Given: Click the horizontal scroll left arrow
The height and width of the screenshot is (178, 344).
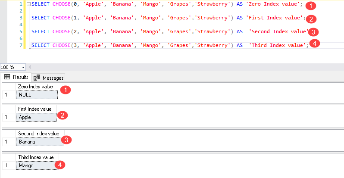Looking at the screenshot, I should click(x=30, y=67).
